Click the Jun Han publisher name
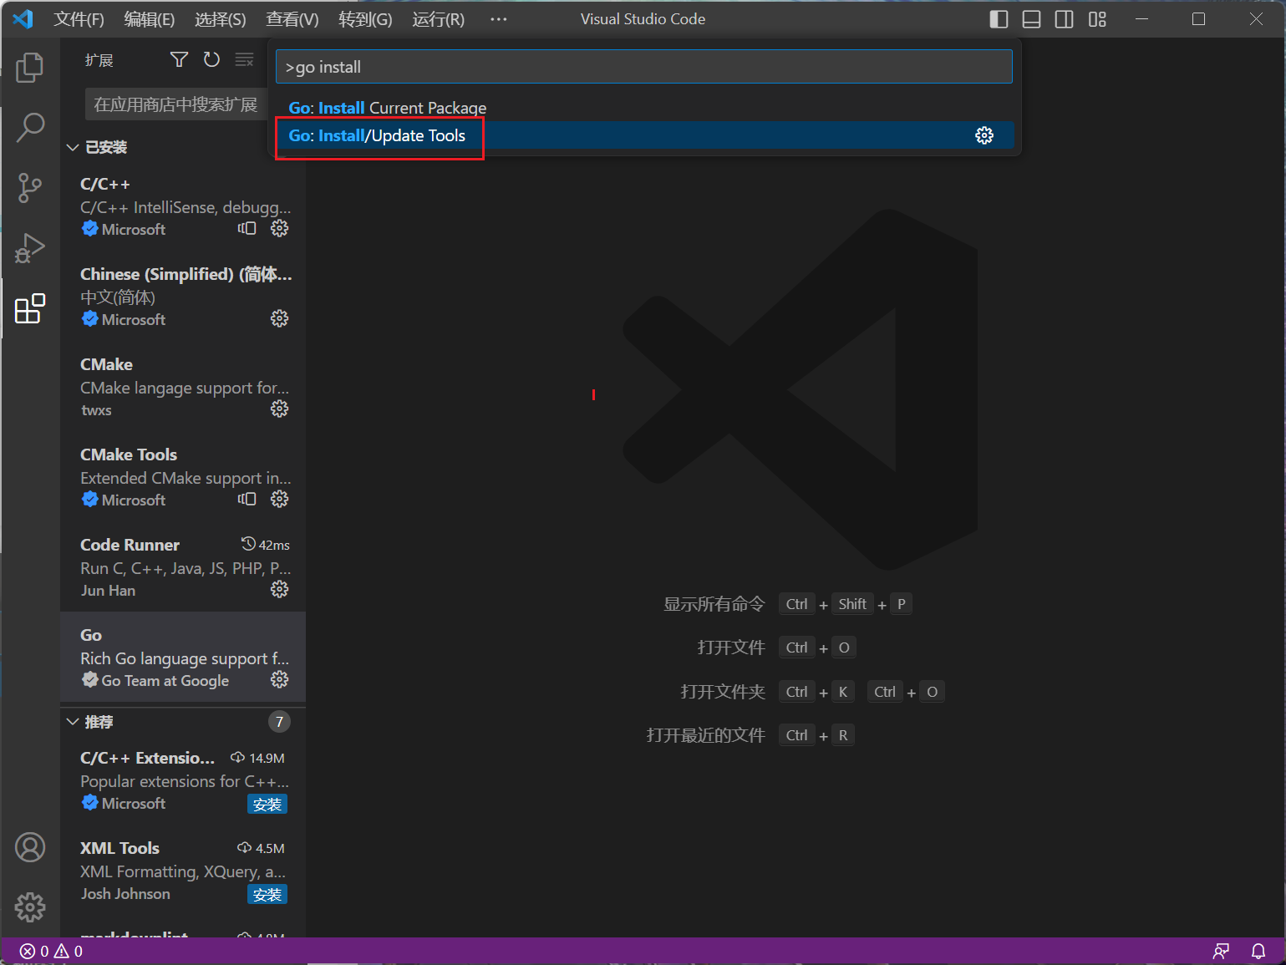 coord(108,591)
